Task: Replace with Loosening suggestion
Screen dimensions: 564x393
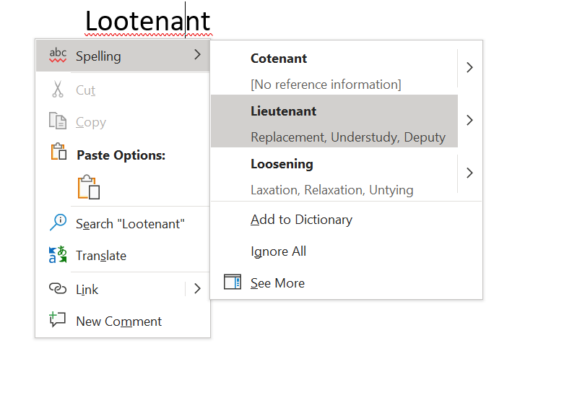Action: tap(334, 174)
